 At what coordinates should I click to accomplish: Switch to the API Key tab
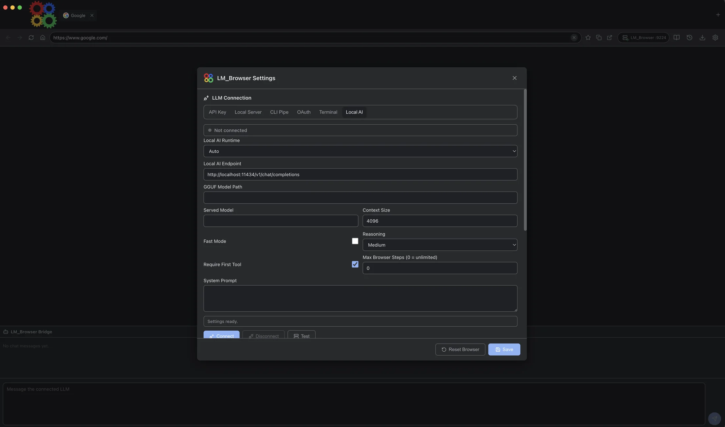[x=217, y=112]
